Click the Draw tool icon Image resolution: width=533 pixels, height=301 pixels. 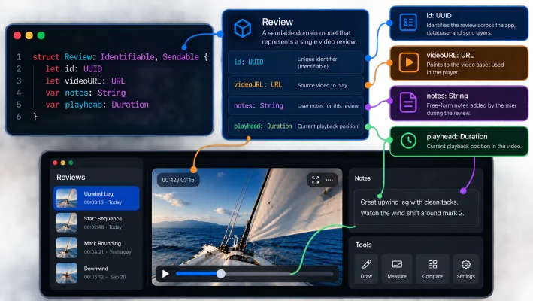pyautogui.click(x=366, y=264)
